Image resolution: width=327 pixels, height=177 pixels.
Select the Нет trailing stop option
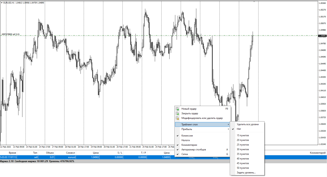click(239, 129)
